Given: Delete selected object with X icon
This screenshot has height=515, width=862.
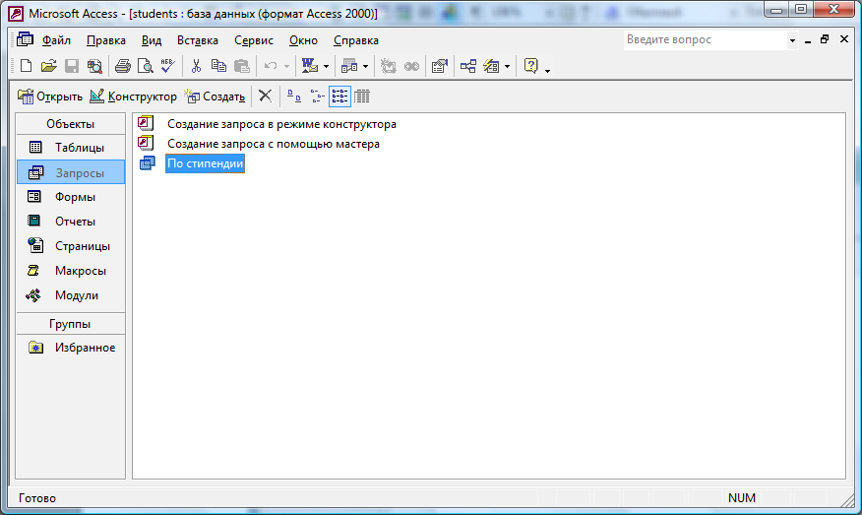Looking at the screenshot, I should [265, 97].
